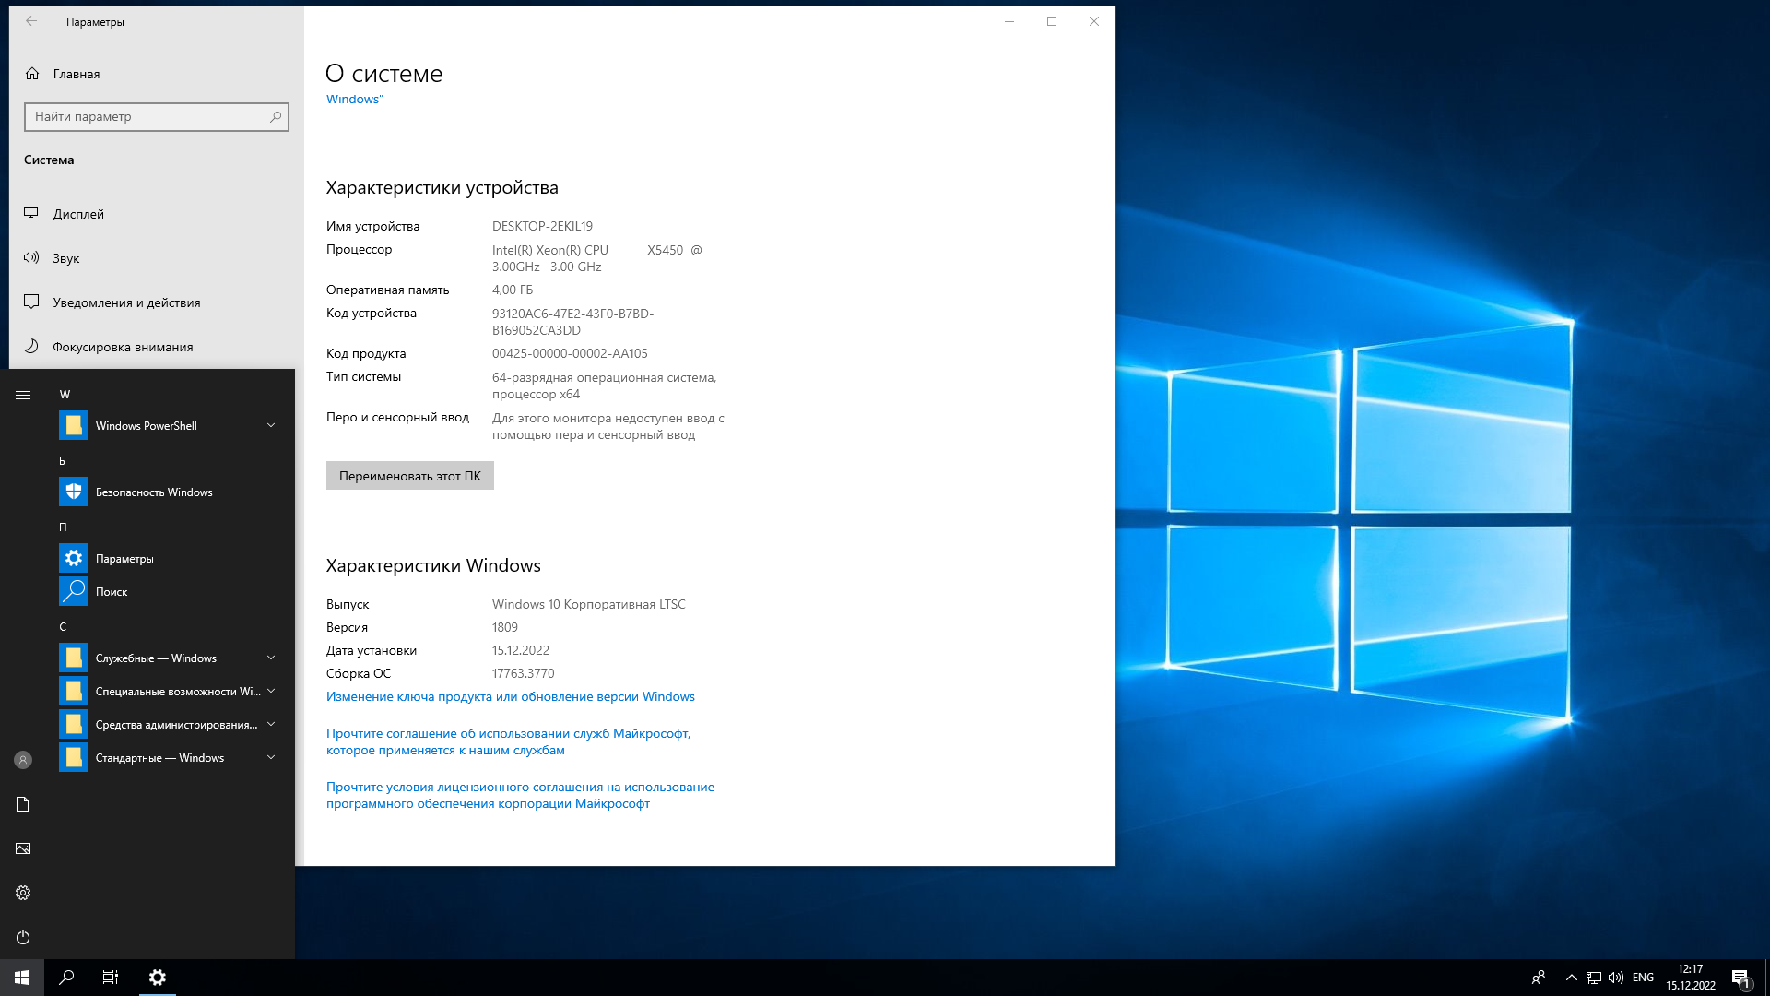Viewport: 1770px width, 996px height.
Task: Click the Найти параметр search field
Action: pyautogui.click(x=147, y=117)
